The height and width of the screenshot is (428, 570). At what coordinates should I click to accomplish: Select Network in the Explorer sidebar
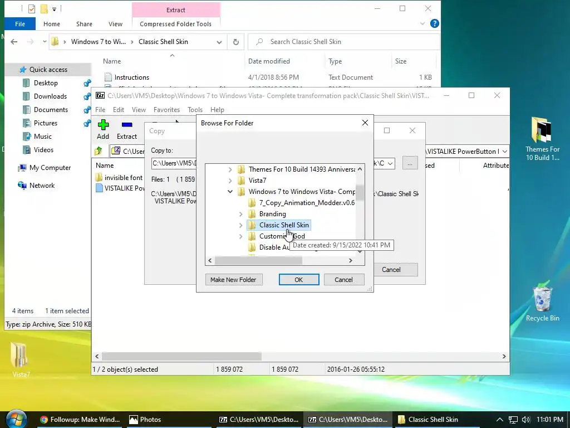(x=42, y=186)
